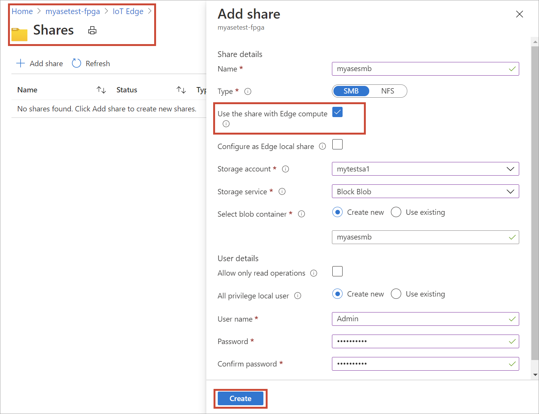Navigate to Home via the breadcrumb
This screenshot has height=414, width=539.
[x=22, y=11]
